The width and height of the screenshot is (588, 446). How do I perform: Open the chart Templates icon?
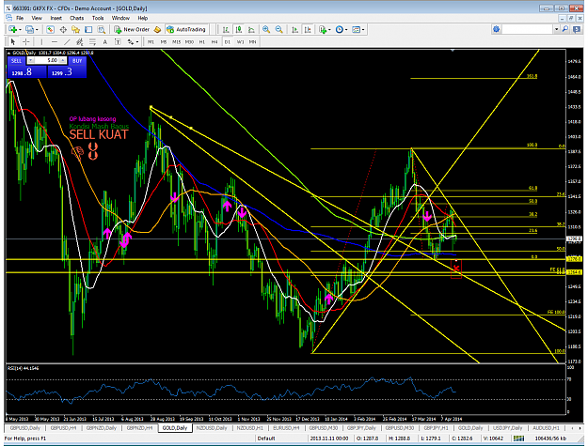[357, 29]
